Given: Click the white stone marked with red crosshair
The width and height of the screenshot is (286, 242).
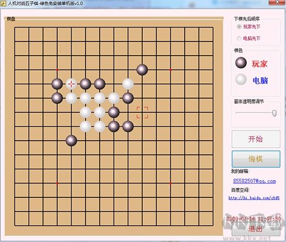Looking at the screenshot, I should (x=71, y=84).
